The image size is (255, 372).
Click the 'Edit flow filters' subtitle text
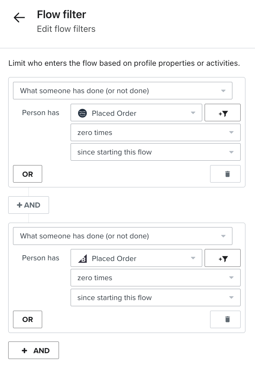click(66, 29)
